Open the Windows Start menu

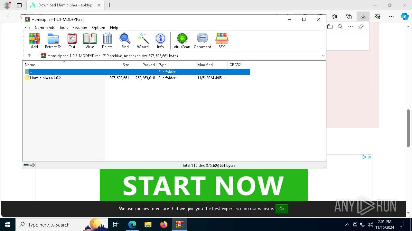pos(7,225)
